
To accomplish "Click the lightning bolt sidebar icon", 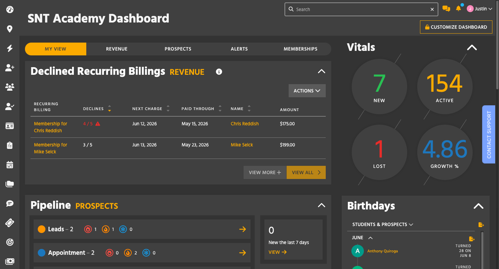I will pos(10,48).
